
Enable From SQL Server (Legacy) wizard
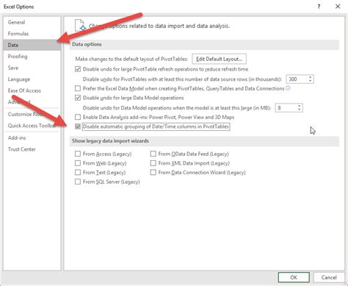click(x=78, y=182)
